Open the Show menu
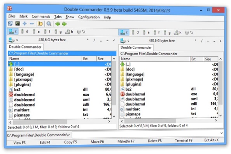This screenshot has height=154, width=231. 70,17
